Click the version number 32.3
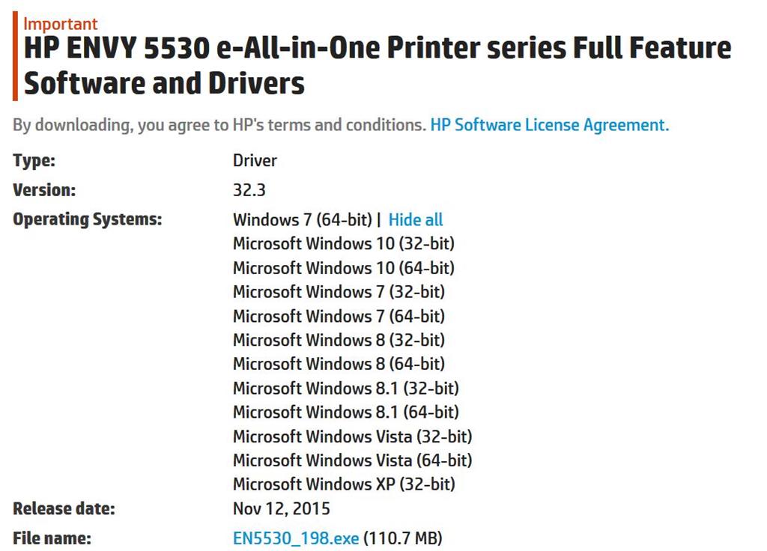The width and height of the screenshot is (767, 551). click(249, 189)
